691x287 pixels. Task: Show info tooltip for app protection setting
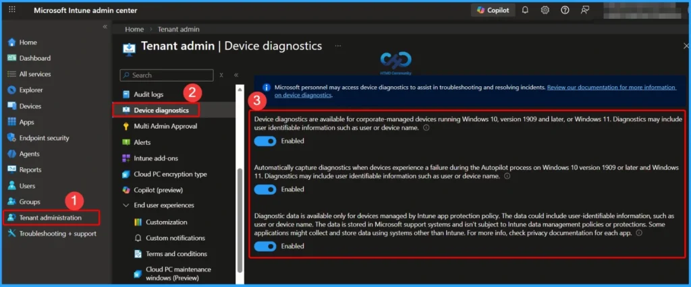639,232
